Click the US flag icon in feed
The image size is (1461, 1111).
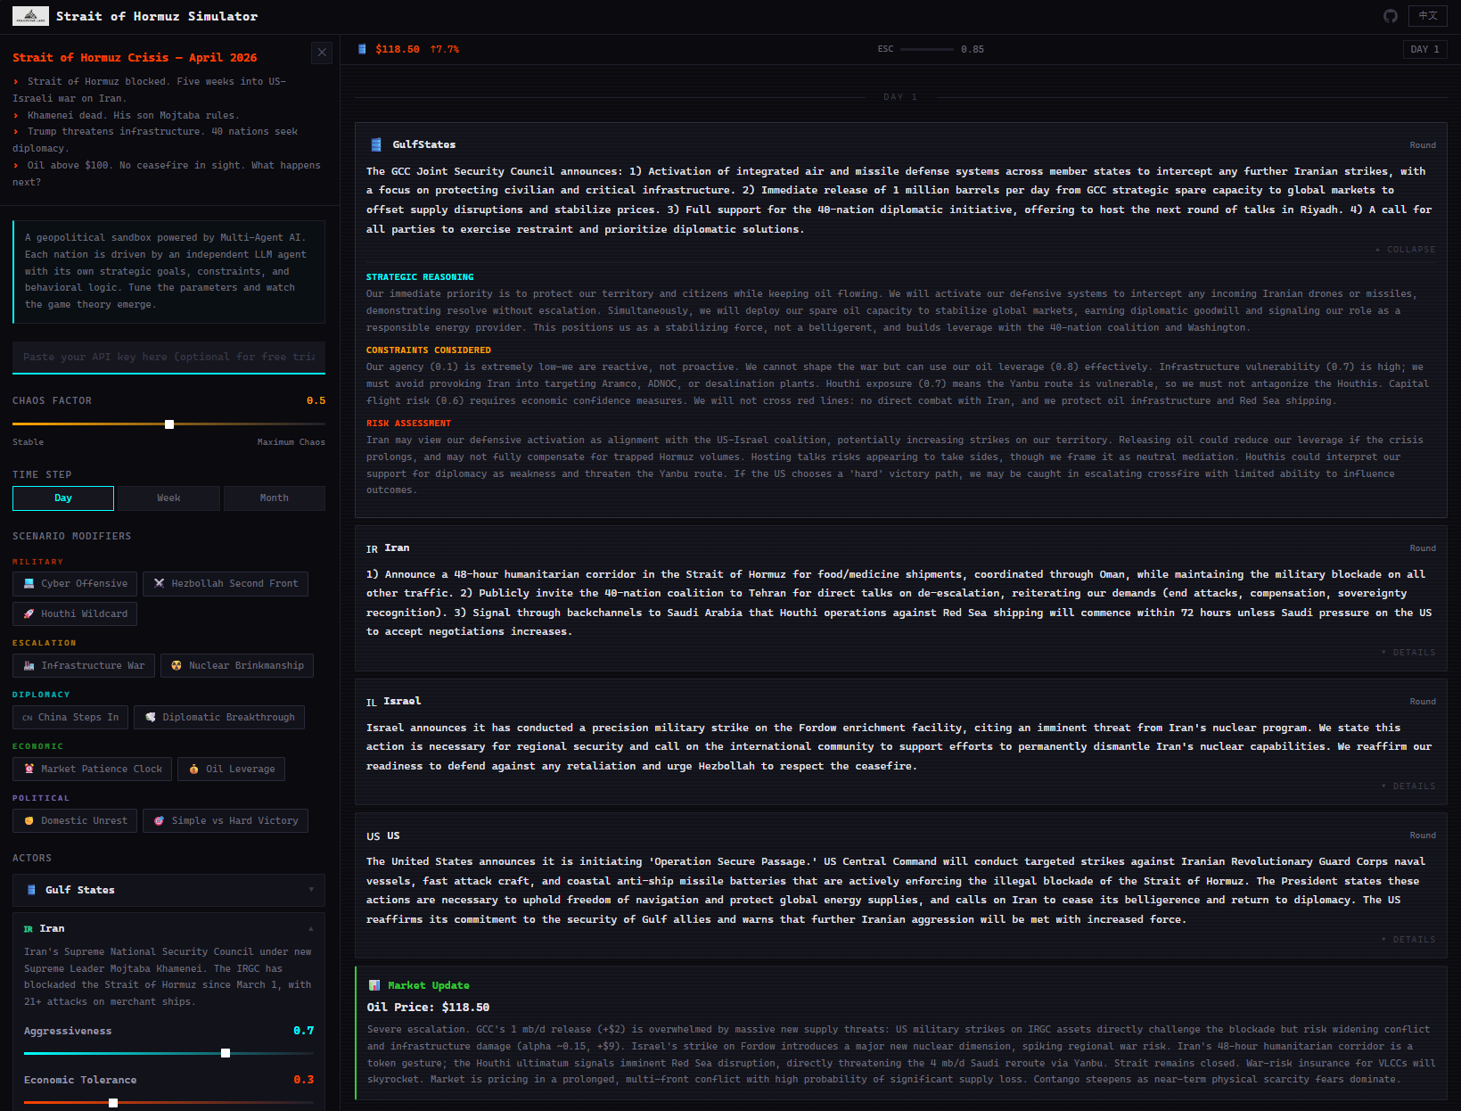coord(373,836)
